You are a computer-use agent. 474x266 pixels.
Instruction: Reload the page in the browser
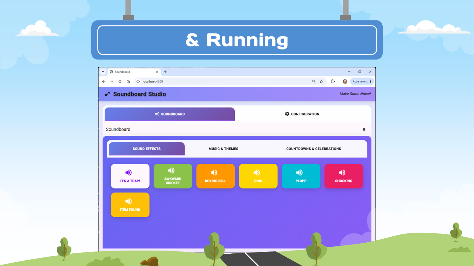(x=120, y=81)
